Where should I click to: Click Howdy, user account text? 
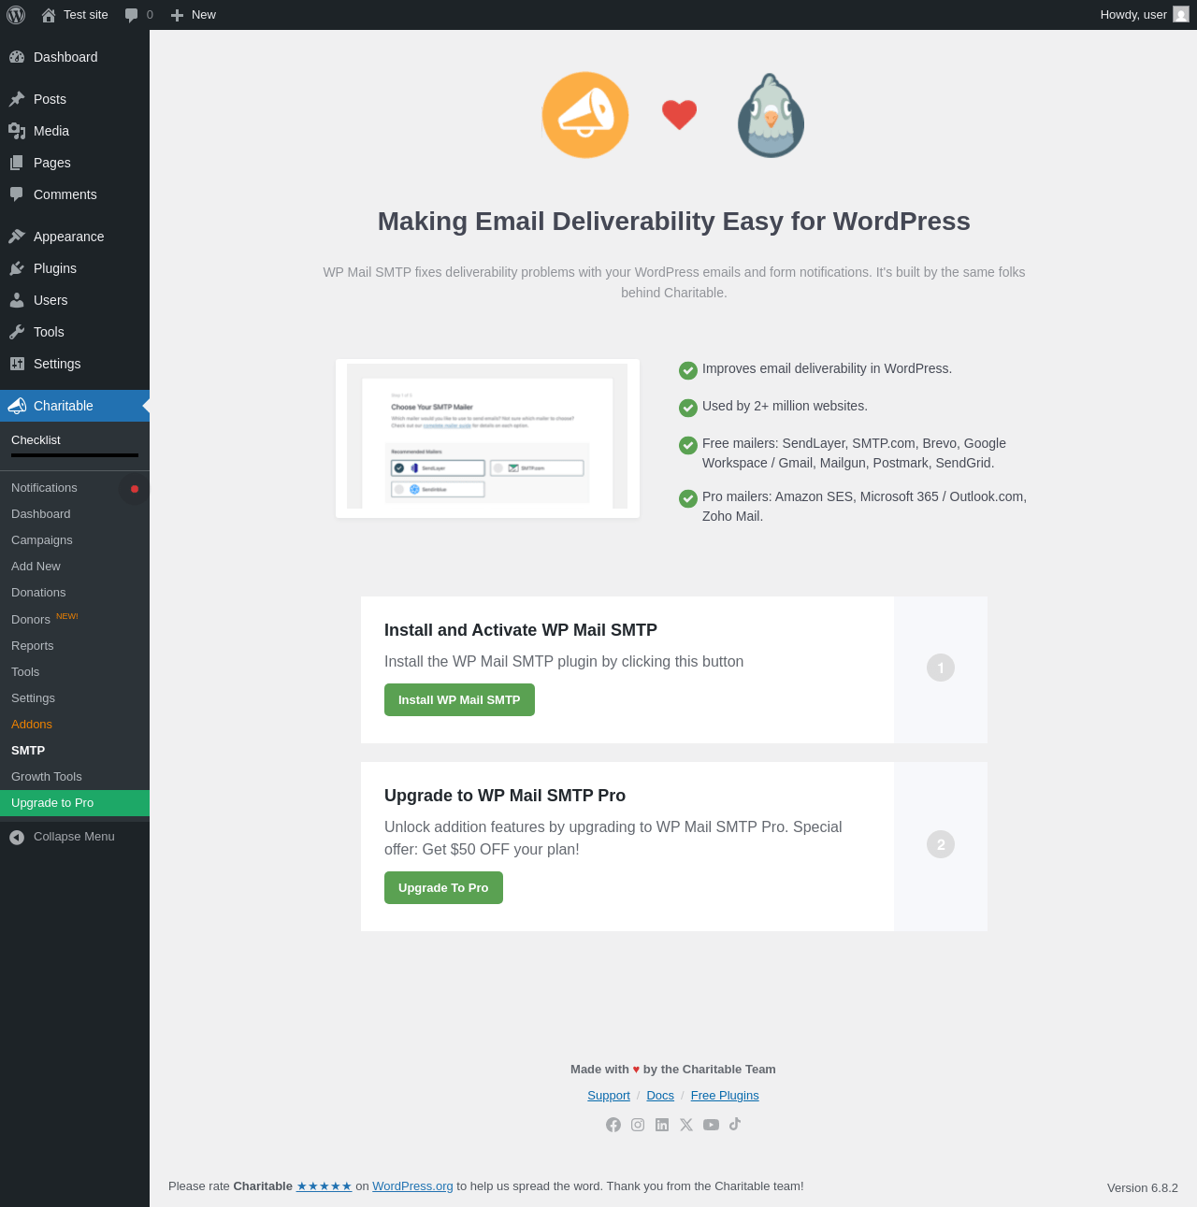[1133, 15]
